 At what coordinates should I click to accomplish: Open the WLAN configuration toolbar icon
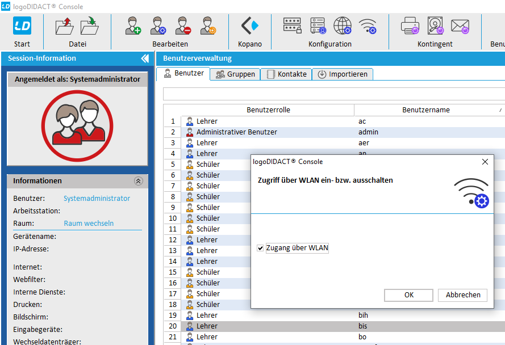pos(368,27)
